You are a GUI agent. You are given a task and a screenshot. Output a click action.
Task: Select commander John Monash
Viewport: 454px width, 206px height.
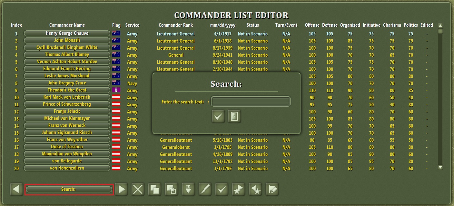(x=67, y=40)
